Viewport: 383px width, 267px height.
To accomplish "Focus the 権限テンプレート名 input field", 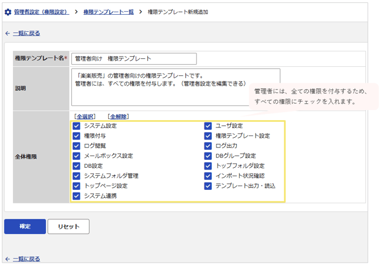I will pos(134,59).
